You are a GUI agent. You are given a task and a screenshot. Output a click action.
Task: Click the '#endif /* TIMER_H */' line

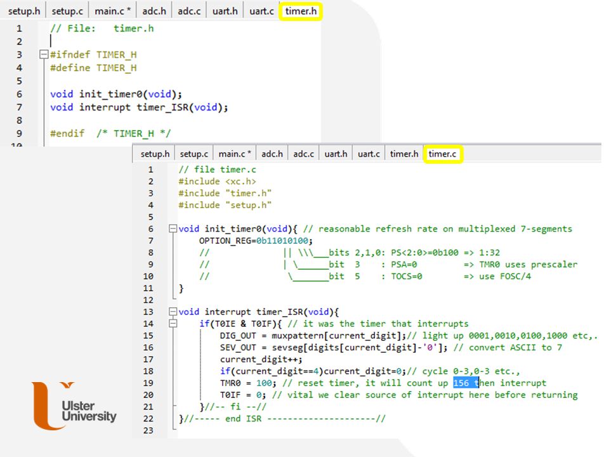(110, 133)
